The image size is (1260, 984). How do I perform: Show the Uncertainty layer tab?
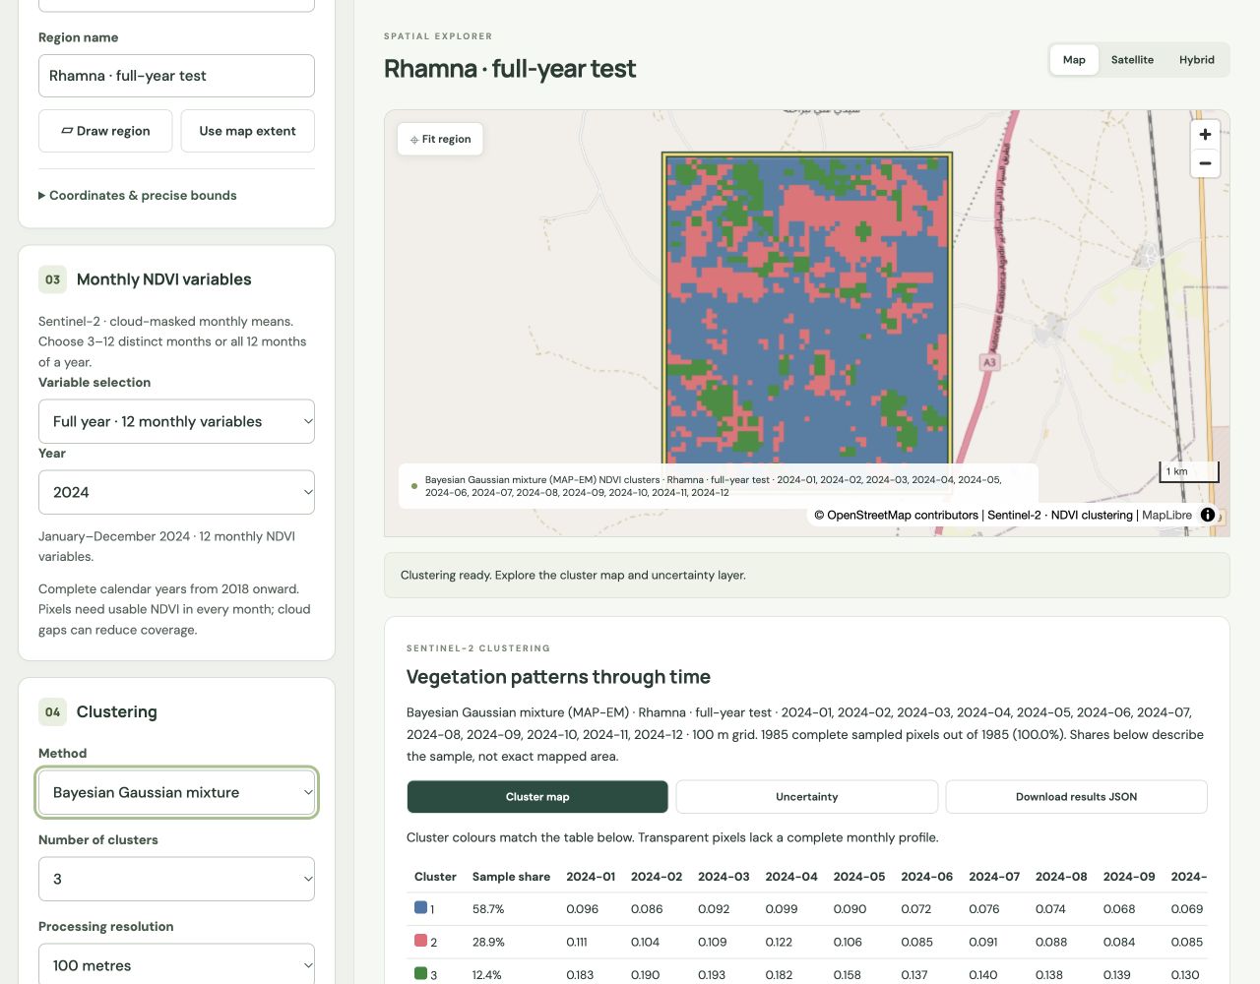point(807,797)
